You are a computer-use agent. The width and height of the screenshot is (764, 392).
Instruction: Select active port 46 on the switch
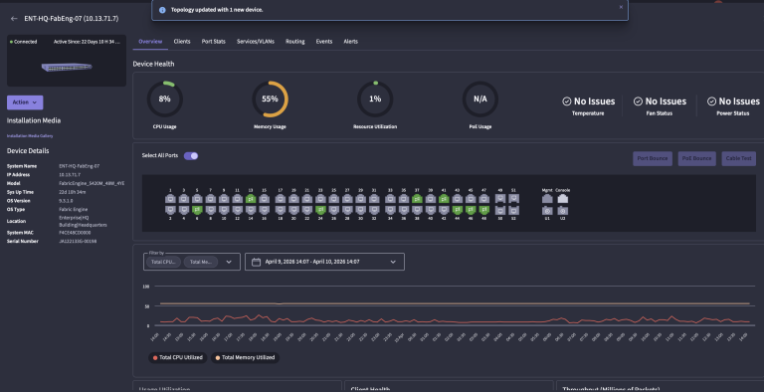click(471, 210)
